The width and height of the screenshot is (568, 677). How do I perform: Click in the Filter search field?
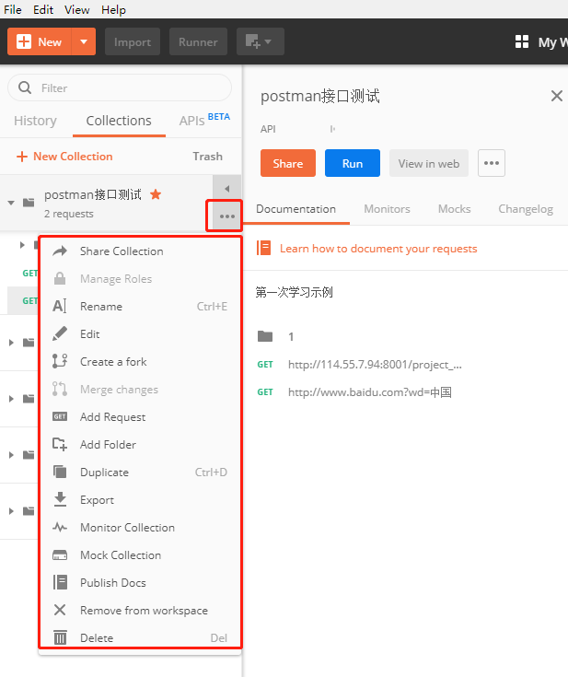click(120, 88)
